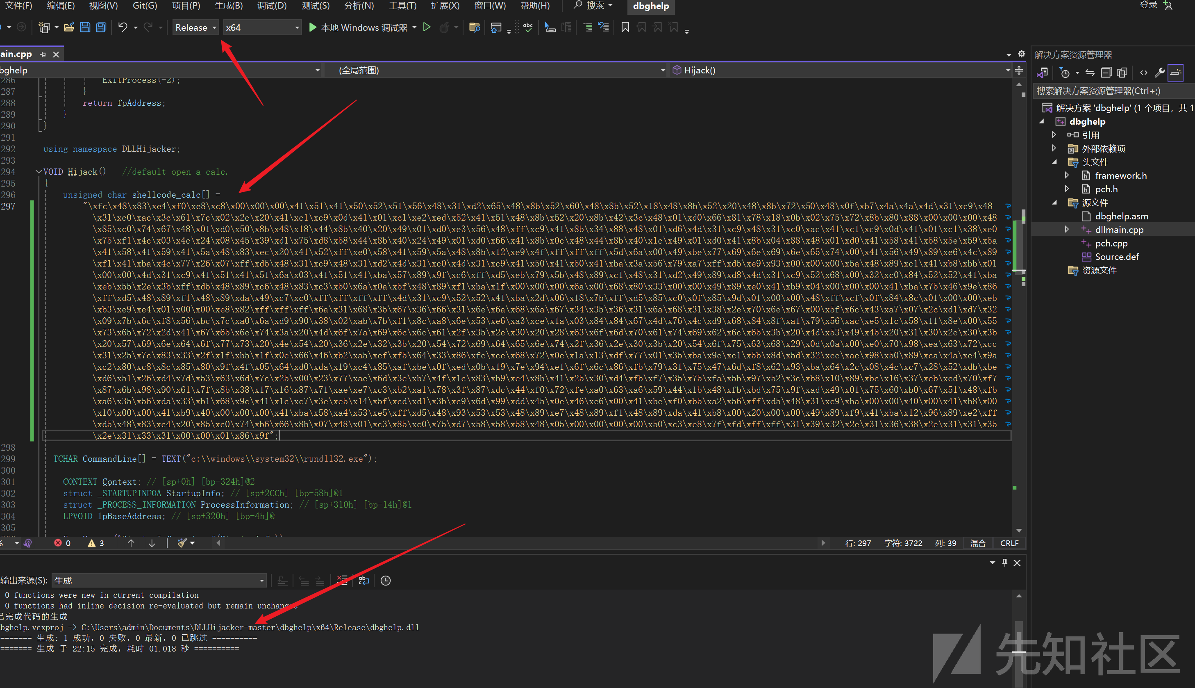Expand the 外部依赖项 node
This screenshot has height=688, width=1195.
(x=1054, y=148)
